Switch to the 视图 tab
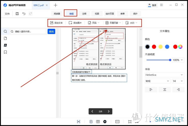 [x=97, y=14]
